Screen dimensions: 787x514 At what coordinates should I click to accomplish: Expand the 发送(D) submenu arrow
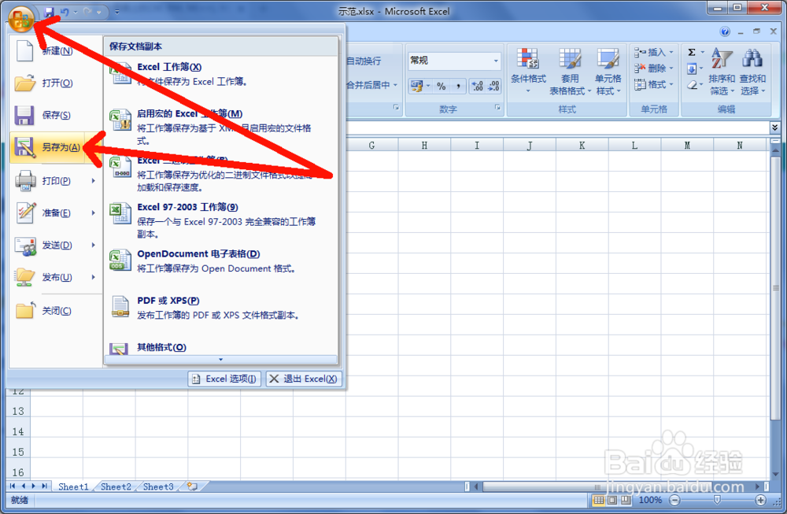(x=94, y=245)
